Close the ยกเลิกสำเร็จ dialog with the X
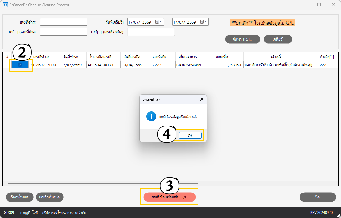Image resolution: width=341 pixels, height=218 pixels. pos(202,99)
